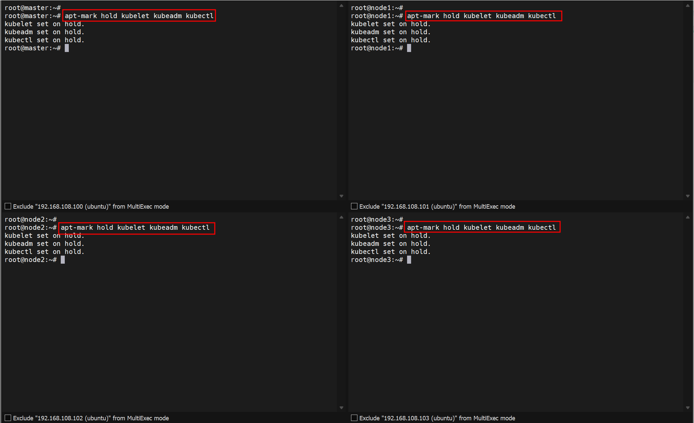Click scroll-up arrow in node3 terminal pane

(x=688, y=217)
